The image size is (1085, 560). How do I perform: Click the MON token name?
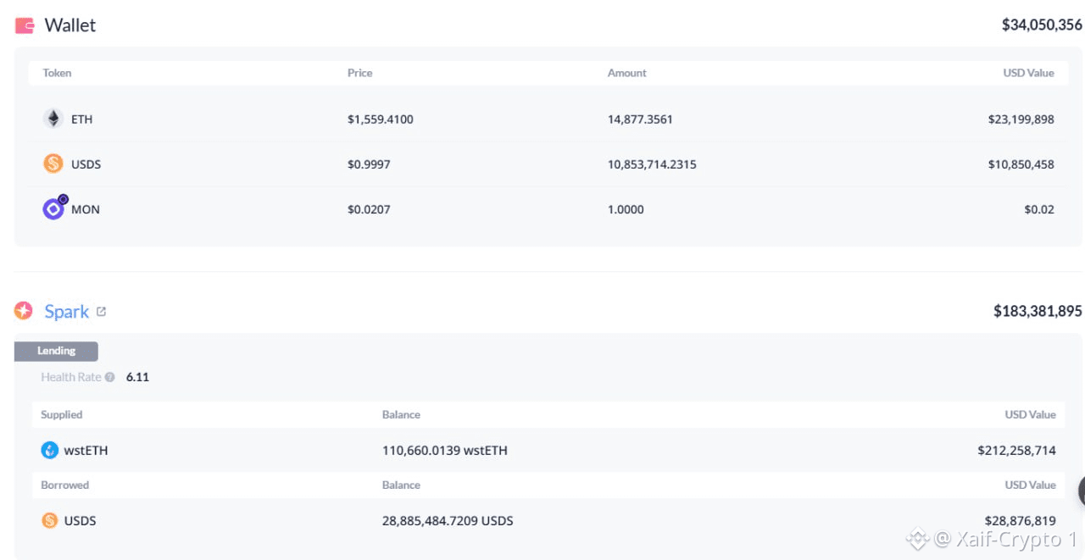pos(86,209)
